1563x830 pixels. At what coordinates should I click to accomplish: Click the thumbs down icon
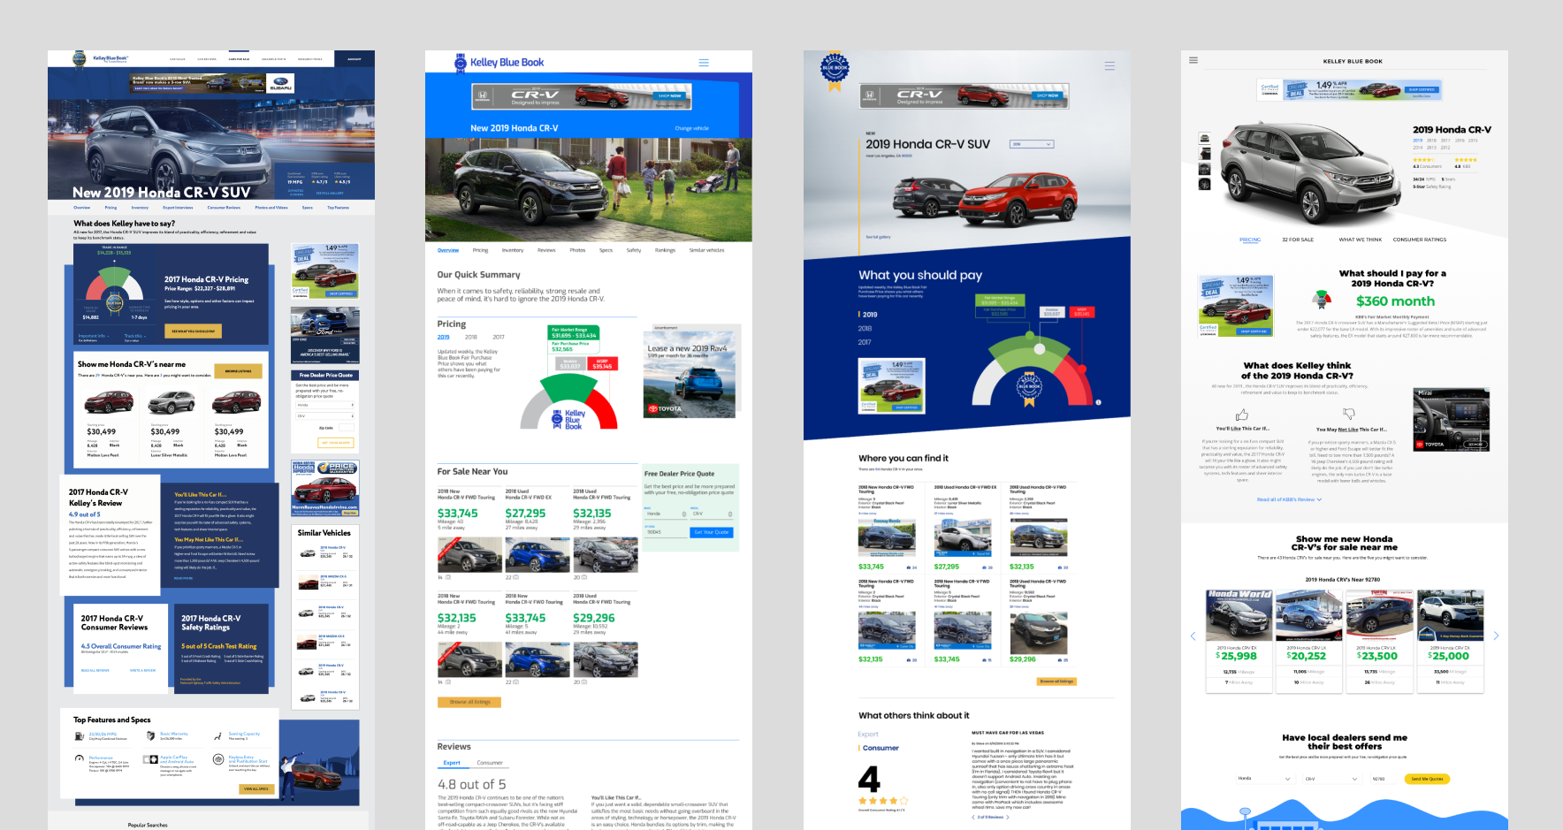point(1349,414)
